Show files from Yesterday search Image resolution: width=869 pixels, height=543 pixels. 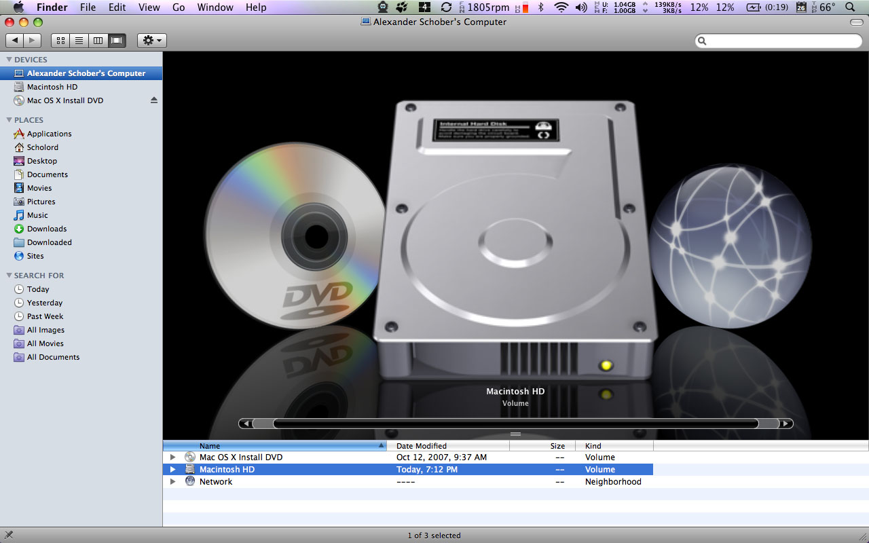(81, 303)
